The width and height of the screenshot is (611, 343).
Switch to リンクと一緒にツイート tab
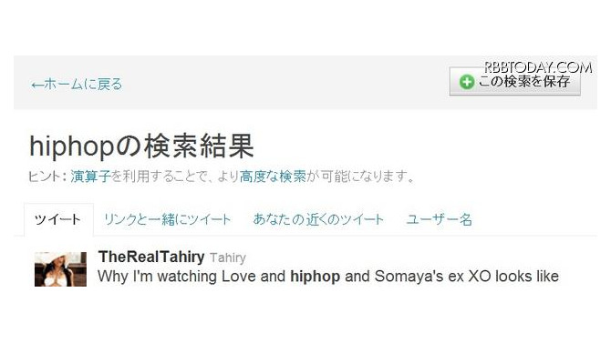tap(168, 220)
